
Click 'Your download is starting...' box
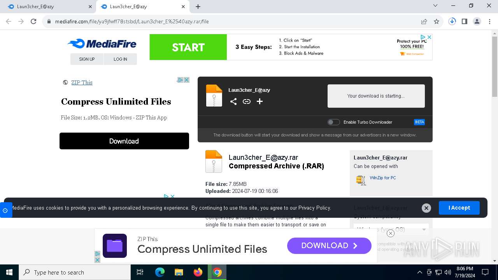376,96
